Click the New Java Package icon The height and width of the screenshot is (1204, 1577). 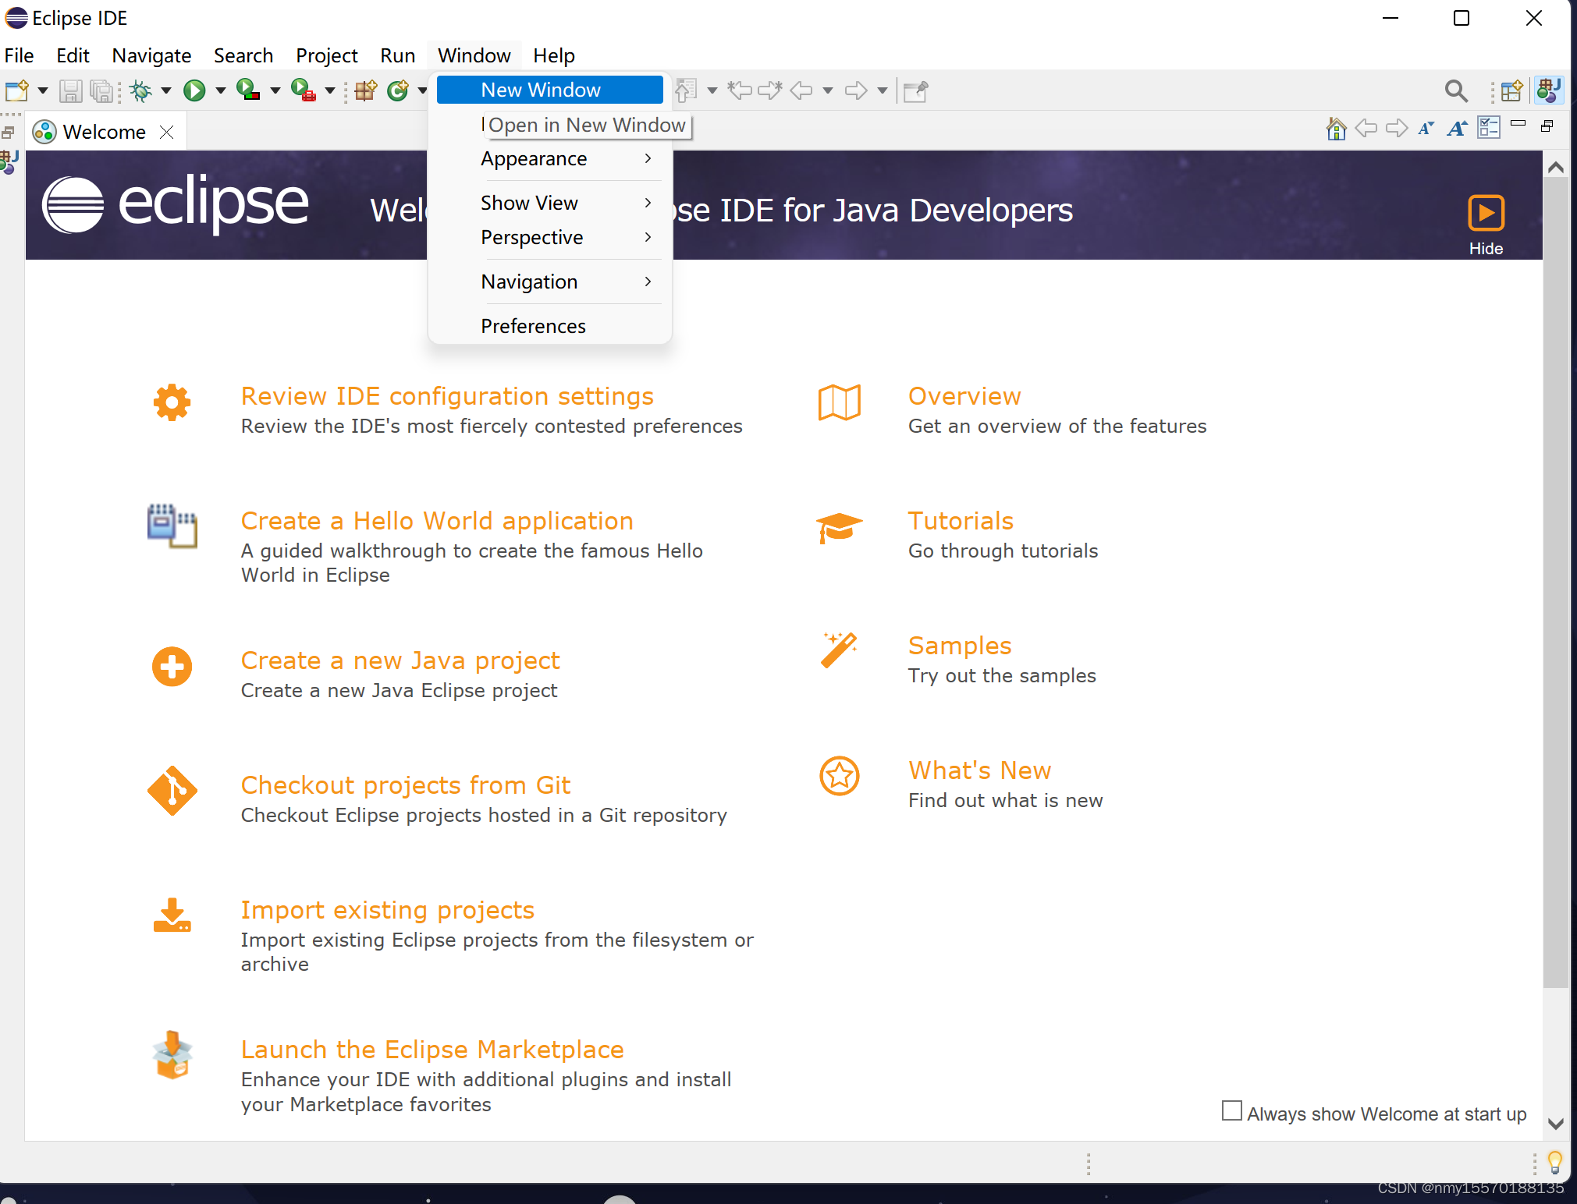pyautogui.click(x=365, y=90)
